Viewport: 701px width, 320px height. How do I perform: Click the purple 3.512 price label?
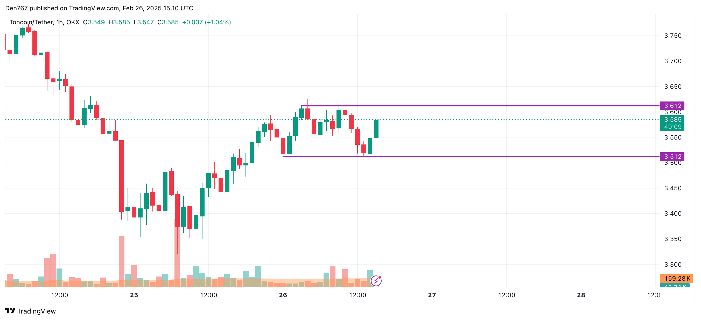pyautogui.click(x=672, y=157)
